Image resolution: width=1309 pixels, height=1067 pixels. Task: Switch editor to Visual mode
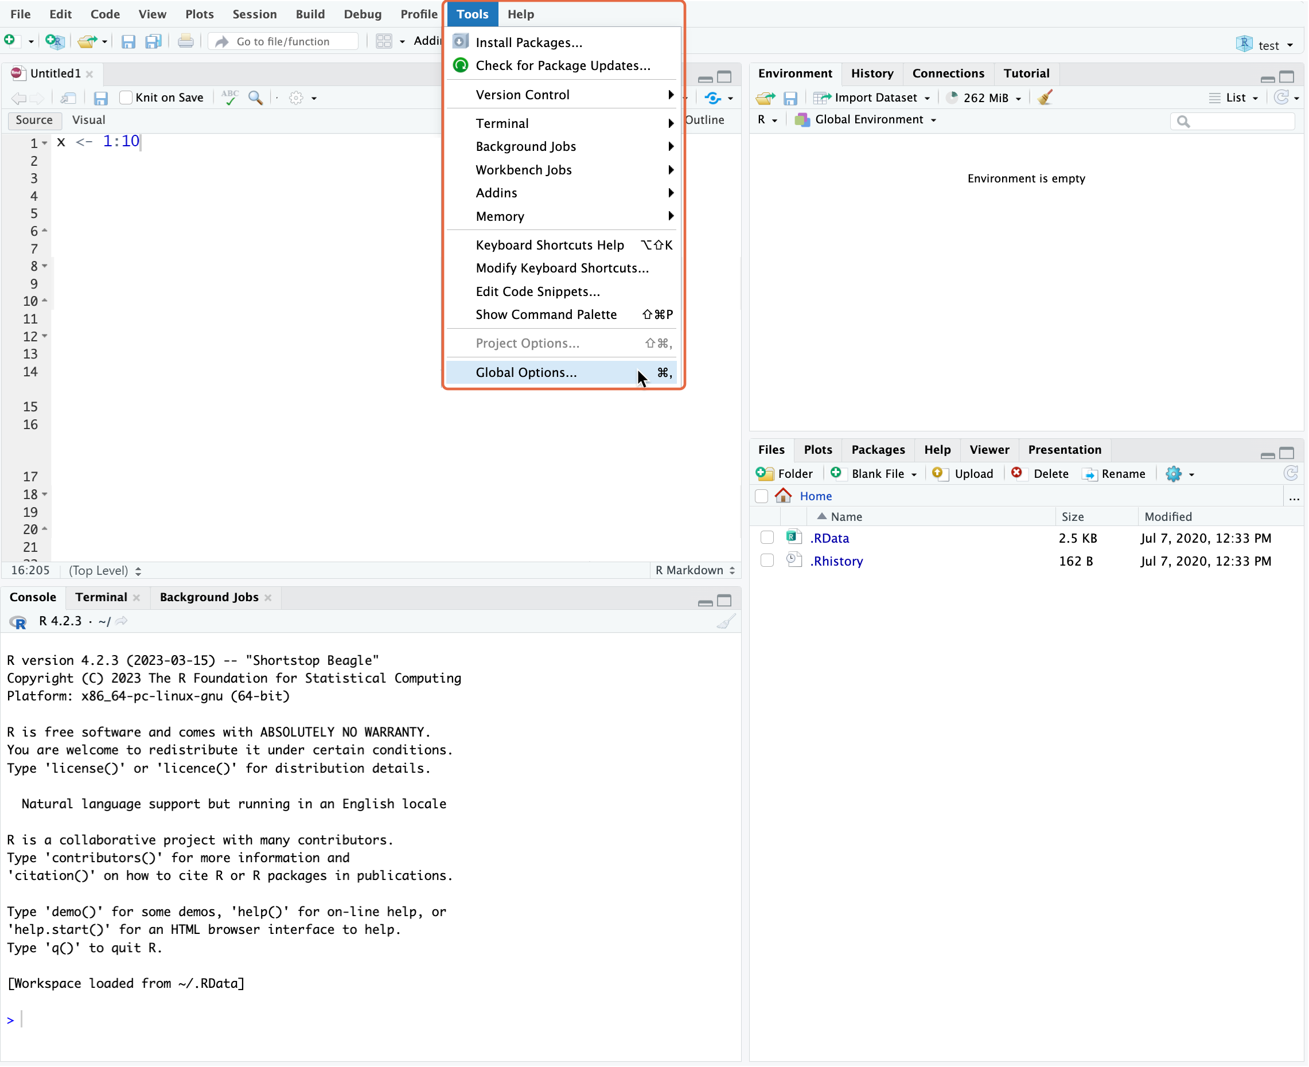(88, 120)
